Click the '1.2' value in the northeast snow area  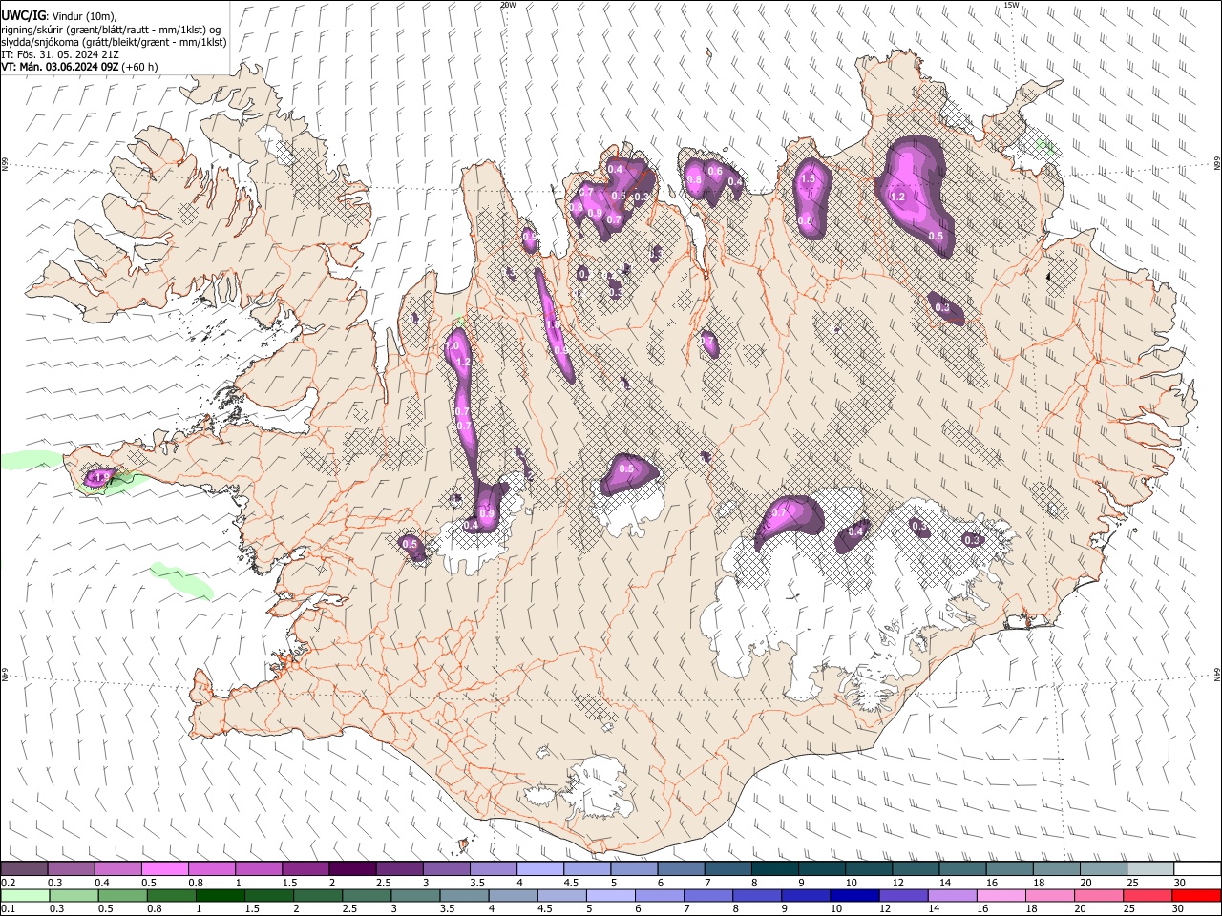(x=897, y=197)
